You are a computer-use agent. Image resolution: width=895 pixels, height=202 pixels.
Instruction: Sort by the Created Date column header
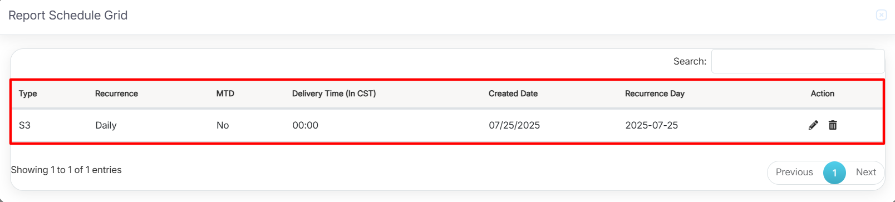(513, 93)
